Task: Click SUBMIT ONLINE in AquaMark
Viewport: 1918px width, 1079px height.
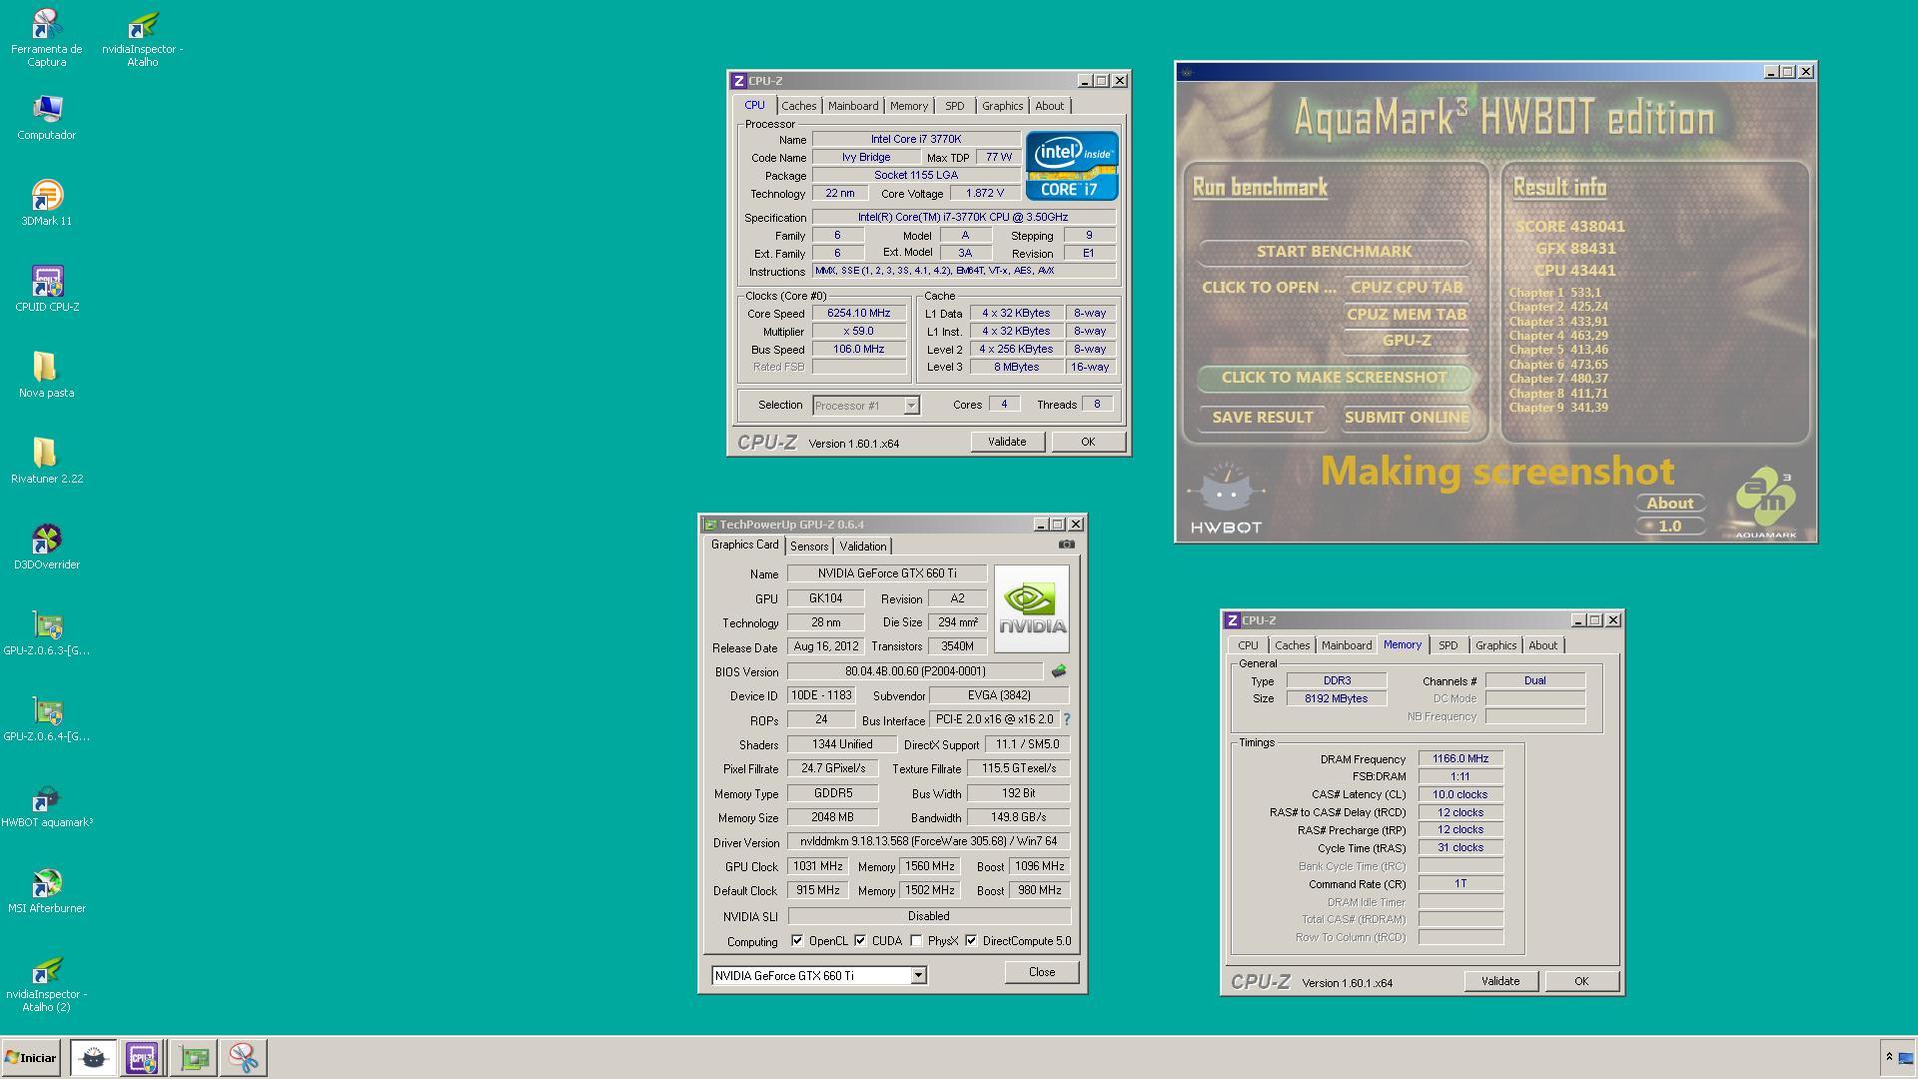Action: point(1407,418)
